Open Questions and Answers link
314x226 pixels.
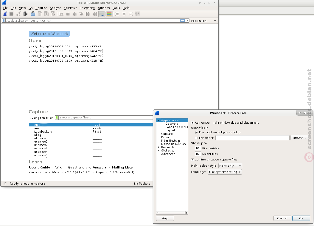[x=87, y=168]
